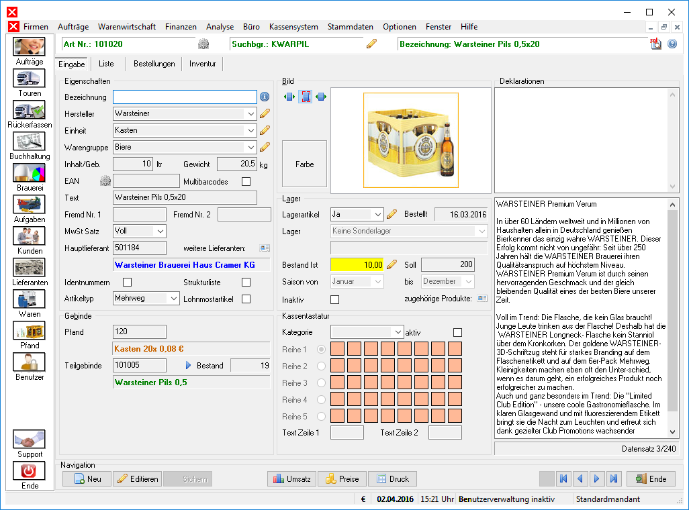The width and height of the screenshot is (689, 510).
Task: Edit Warengruppe via its pencil icon
Action: pos(265,147)
